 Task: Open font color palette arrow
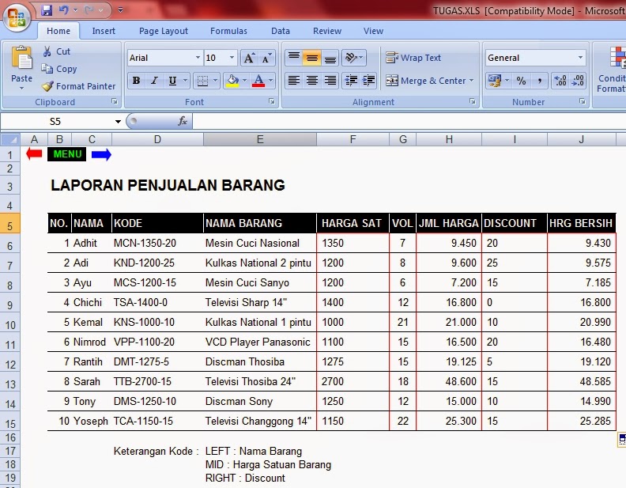(x=271, y=81)
